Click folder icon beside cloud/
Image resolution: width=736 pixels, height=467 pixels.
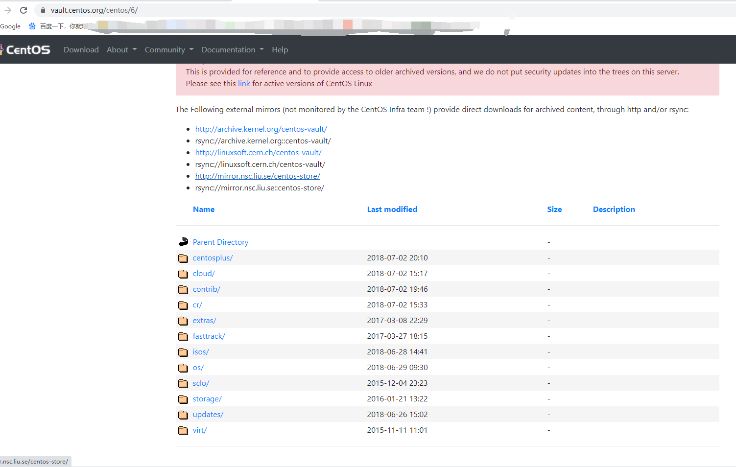coord(183,274)
